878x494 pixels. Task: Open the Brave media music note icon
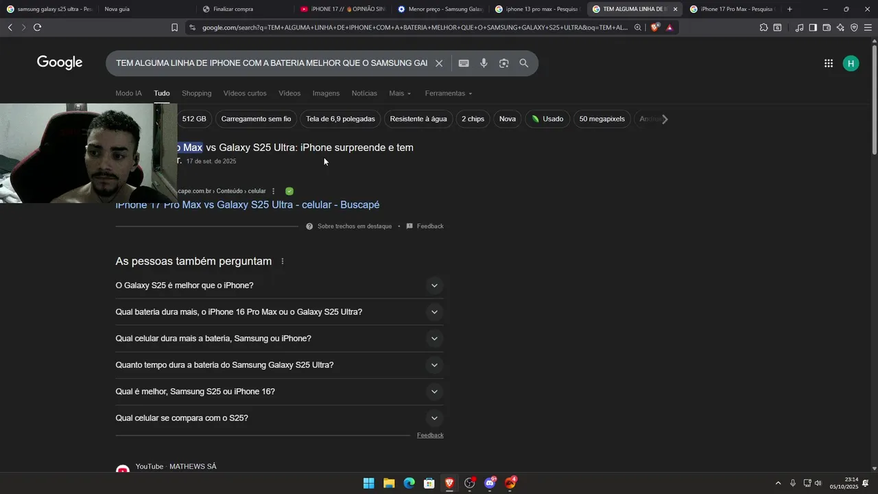[799, 27]
